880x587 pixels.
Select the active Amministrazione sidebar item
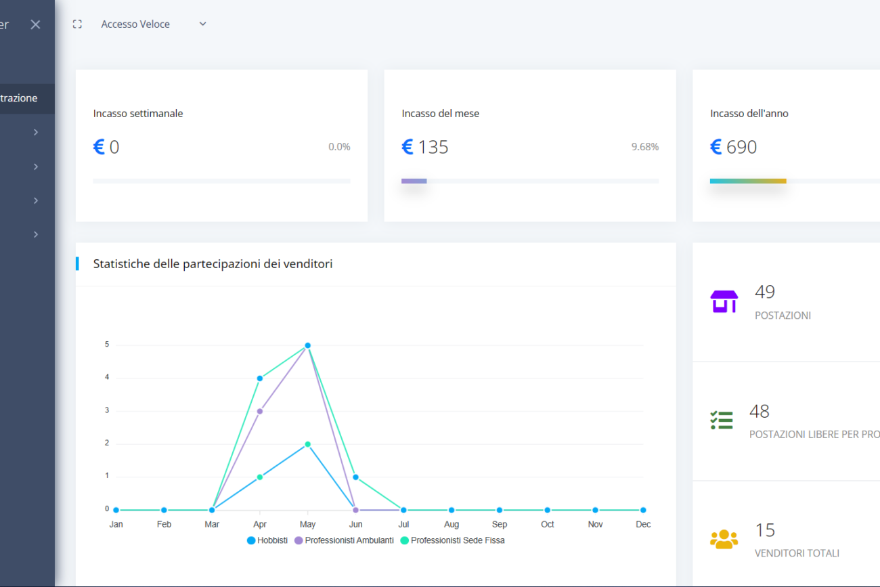click(x=20, y=98)
